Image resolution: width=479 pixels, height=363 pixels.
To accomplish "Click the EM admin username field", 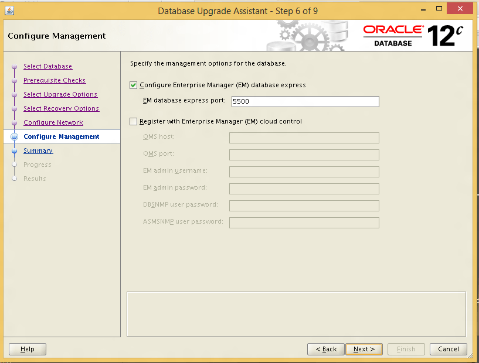I will pyautogui.click(x=304, y=172).
